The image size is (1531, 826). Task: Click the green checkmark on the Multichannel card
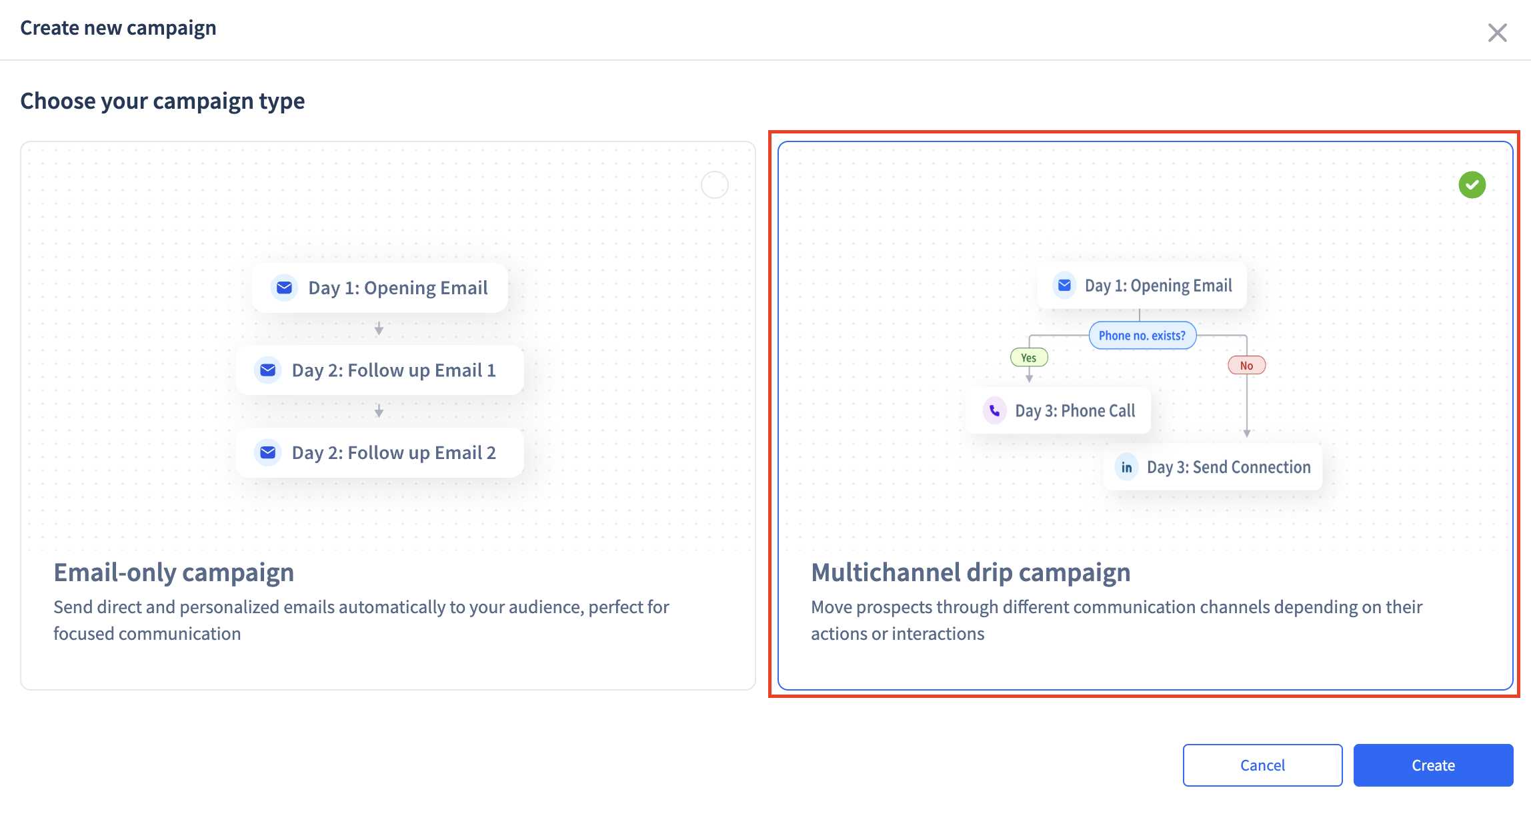[1472, 185]
